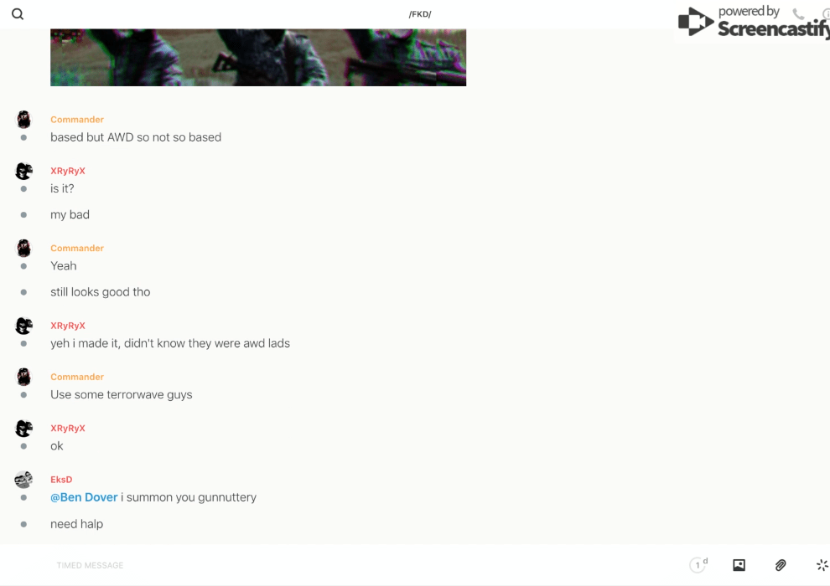Open the @Ben Dover mention link
This screenshot has width=830, height=586.
pos(84,497)
